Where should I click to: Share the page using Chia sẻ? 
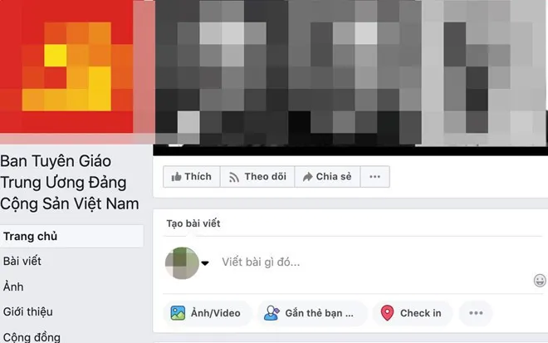327,177
